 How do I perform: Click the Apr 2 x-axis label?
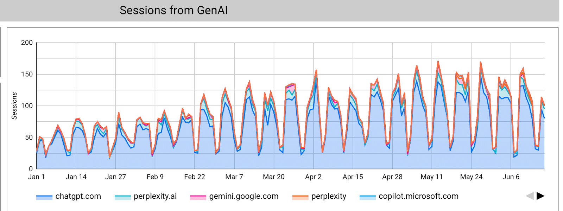click(x=313, y=177)
